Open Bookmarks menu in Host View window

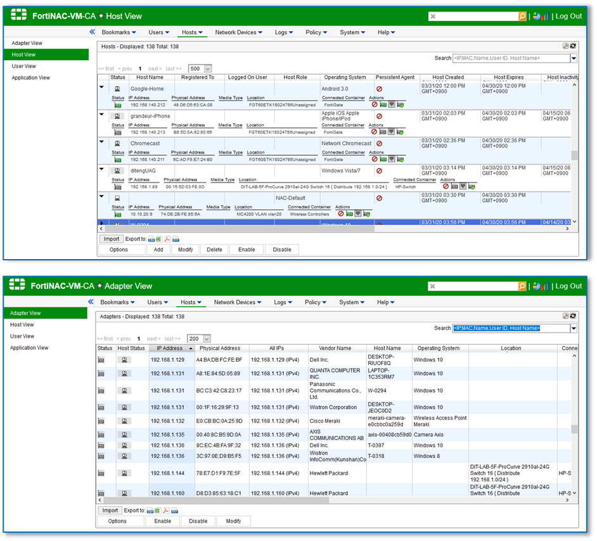(119, 32)
